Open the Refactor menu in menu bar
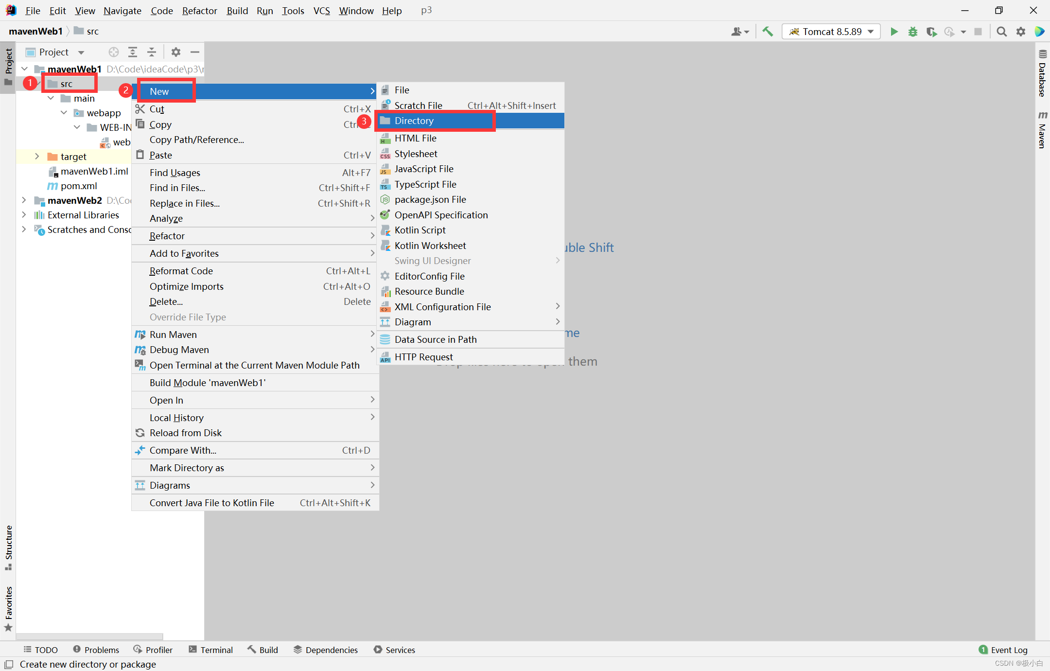 [199, 11]
